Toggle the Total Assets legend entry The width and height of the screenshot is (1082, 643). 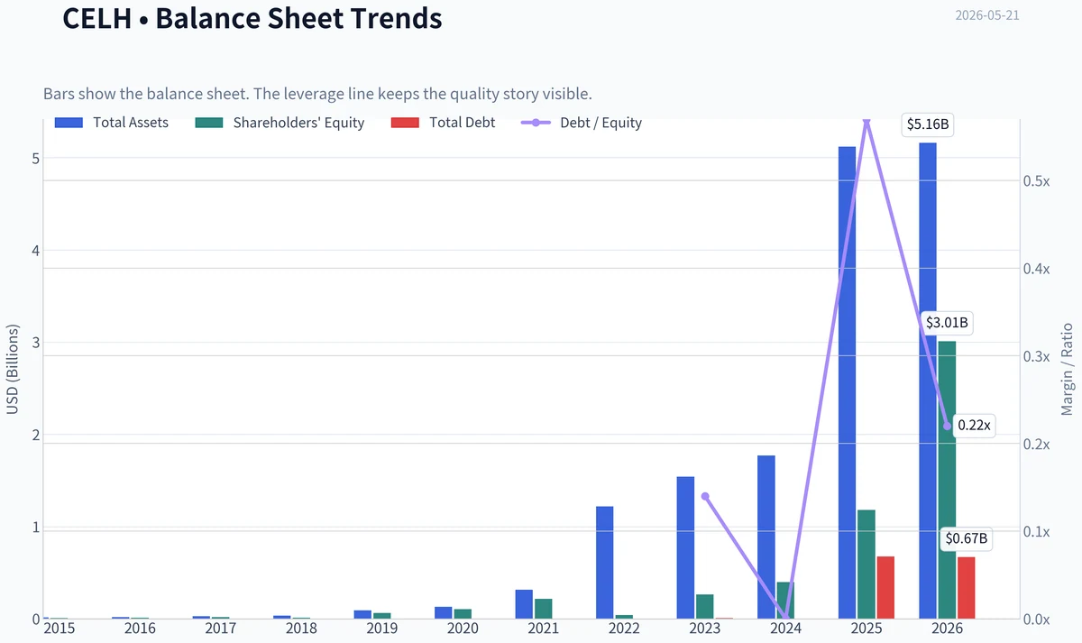[x=111, y=123]
